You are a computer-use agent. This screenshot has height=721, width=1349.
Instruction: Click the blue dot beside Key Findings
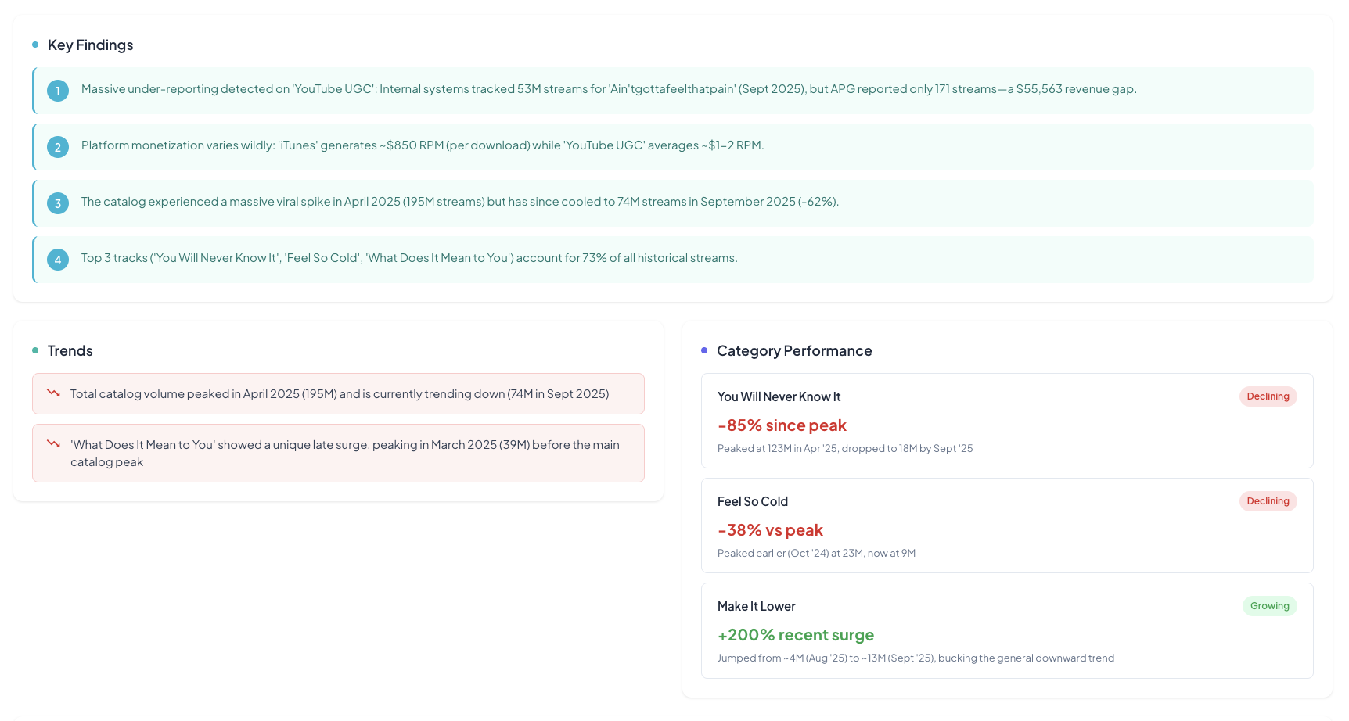[35, 45]
